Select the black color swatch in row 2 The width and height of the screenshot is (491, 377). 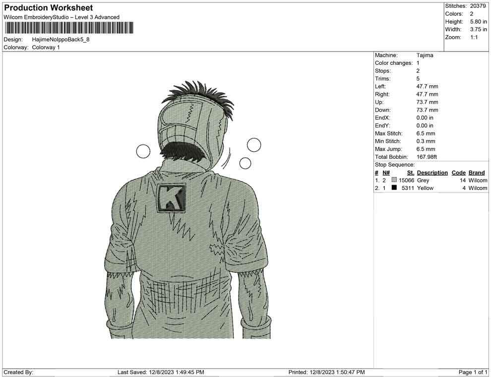(x=394, y=188)
